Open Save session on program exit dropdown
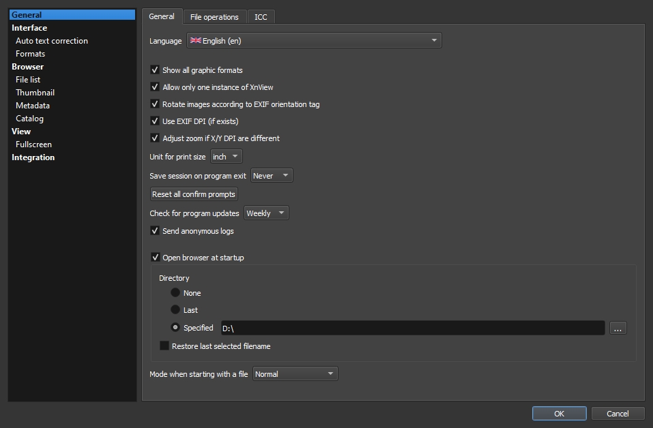653x428 pixels. (272, 176)
